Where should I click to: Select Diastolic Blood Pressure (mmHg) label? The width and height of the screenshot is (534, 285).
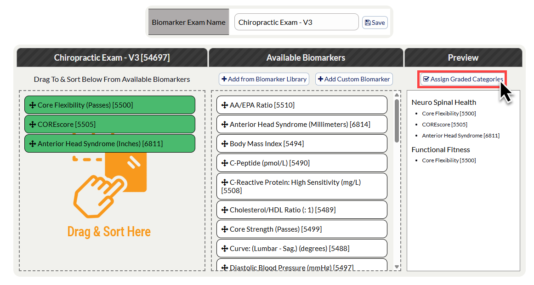[x=292, y=268]
